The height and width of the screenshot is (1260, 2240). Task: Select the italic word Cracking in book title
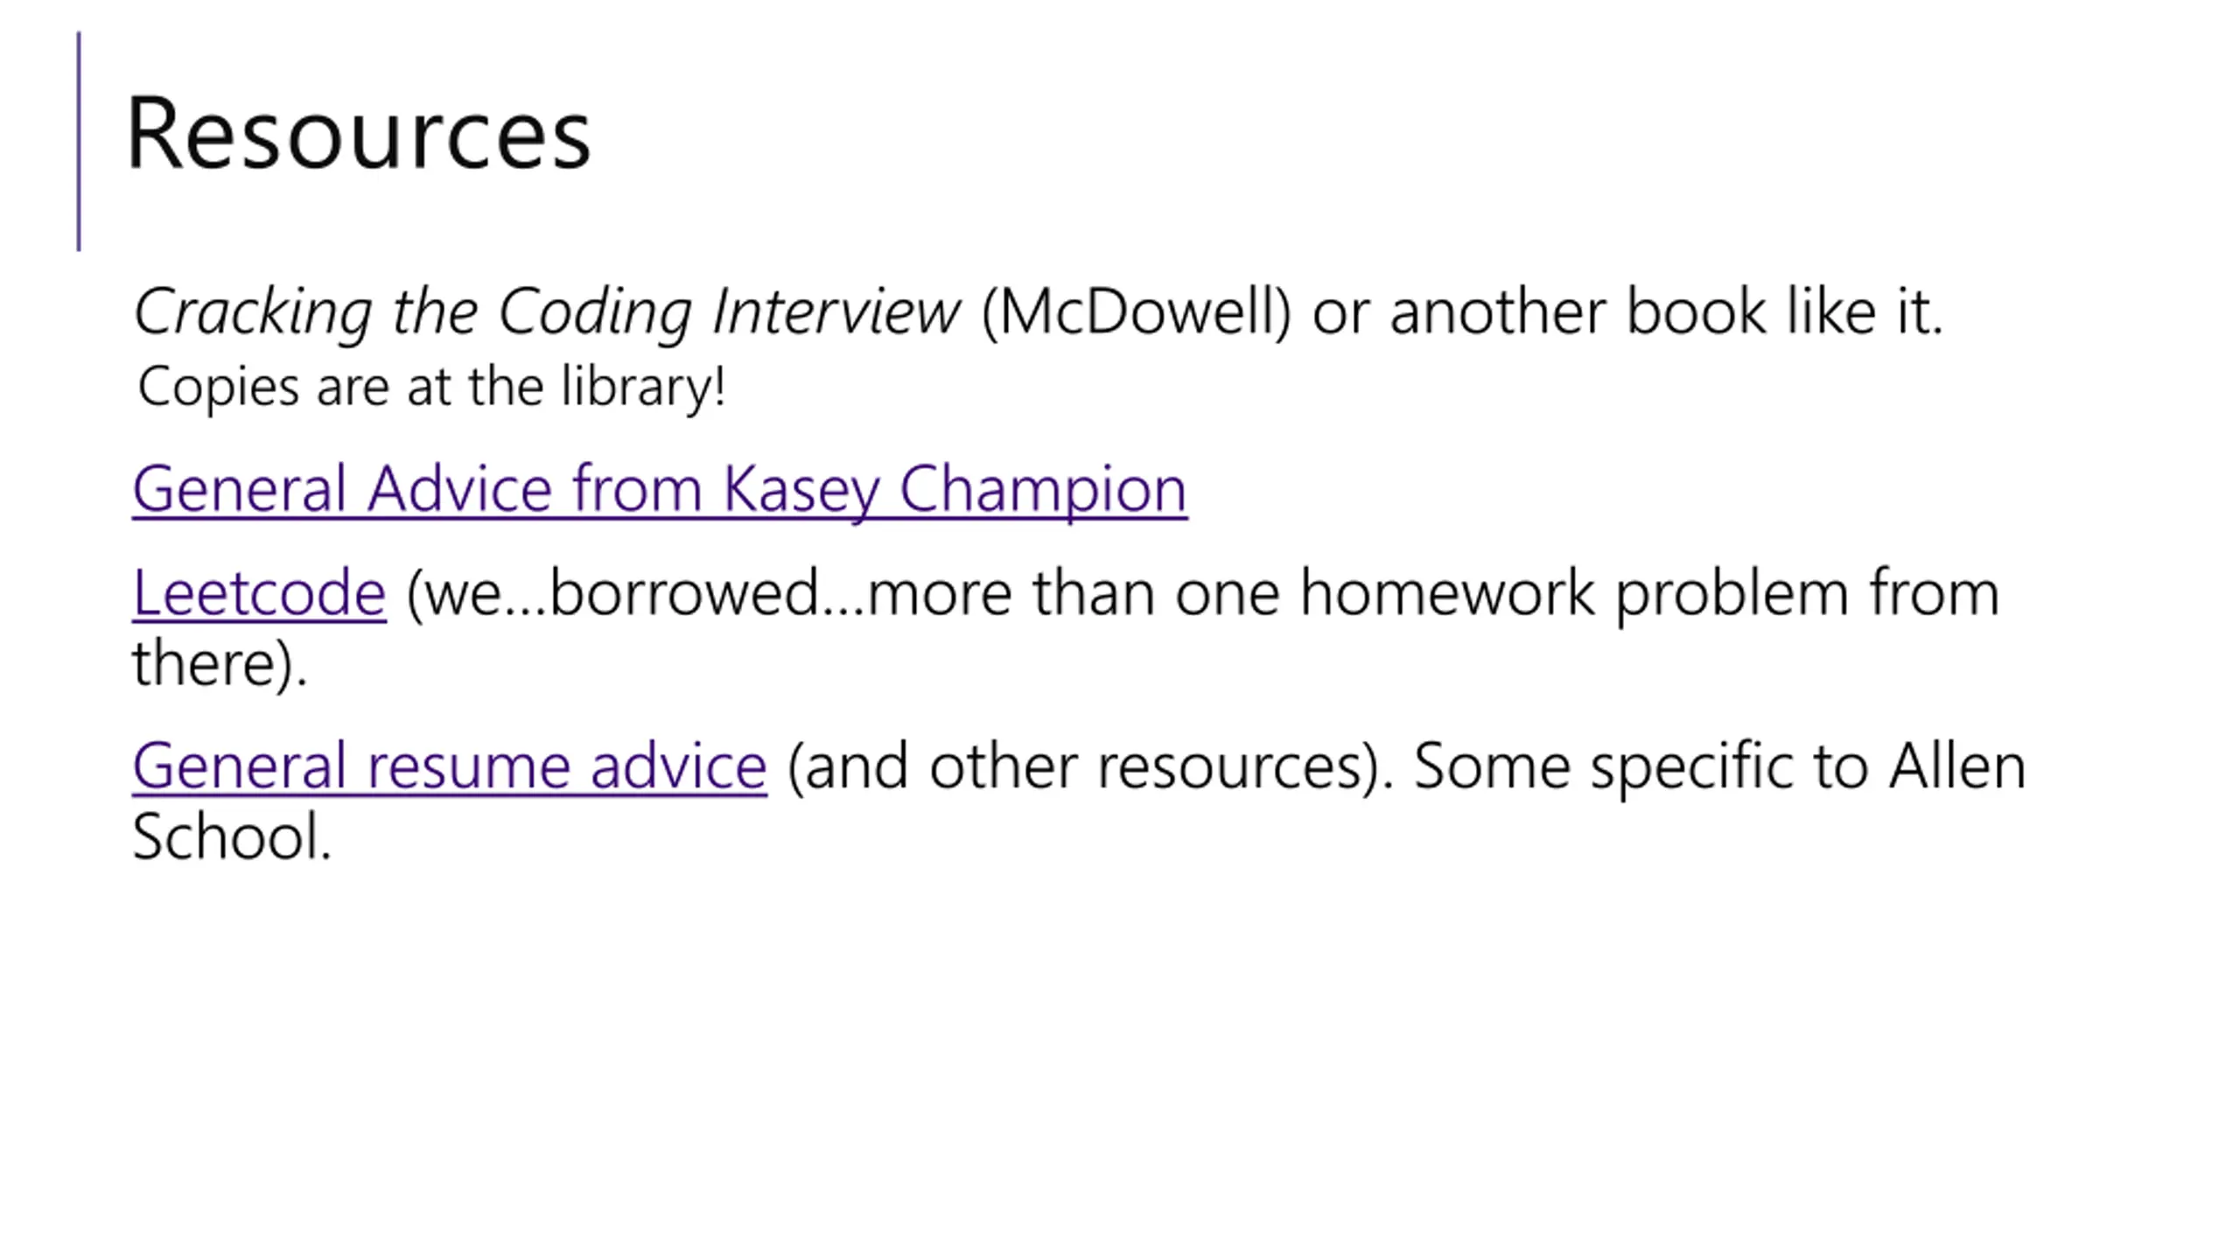[x=254, y=312]
